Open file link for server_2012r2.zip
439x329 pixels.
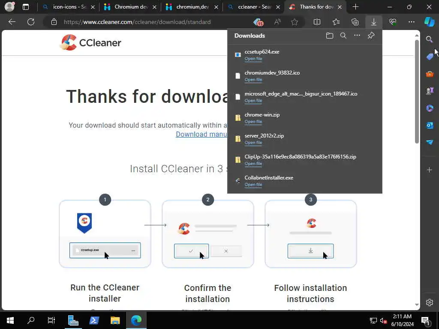pos(253,142)
